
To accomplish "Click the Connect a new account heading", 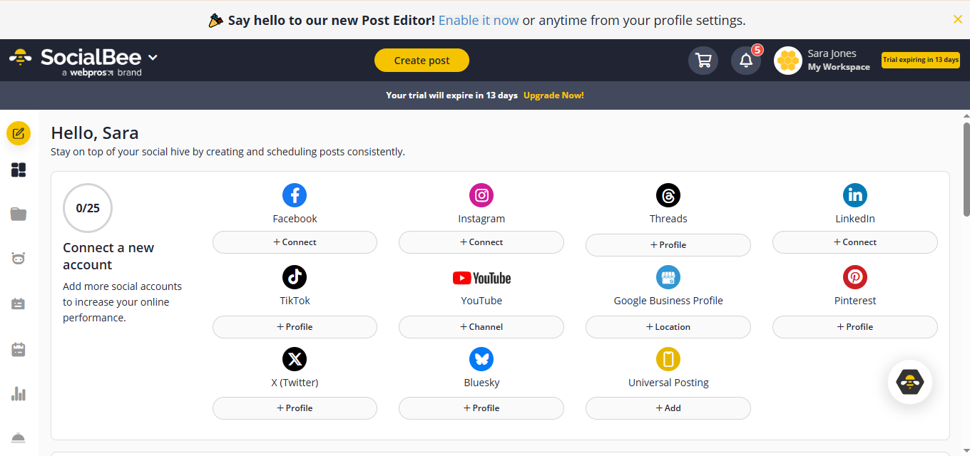I will coord(108,256).
